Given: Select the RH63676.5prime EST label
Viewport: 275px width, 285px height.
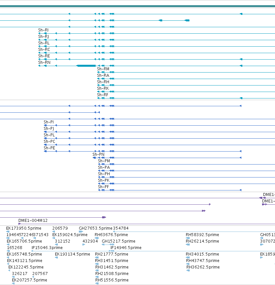Looking at the screenshot, I should [x=111, y=235].
